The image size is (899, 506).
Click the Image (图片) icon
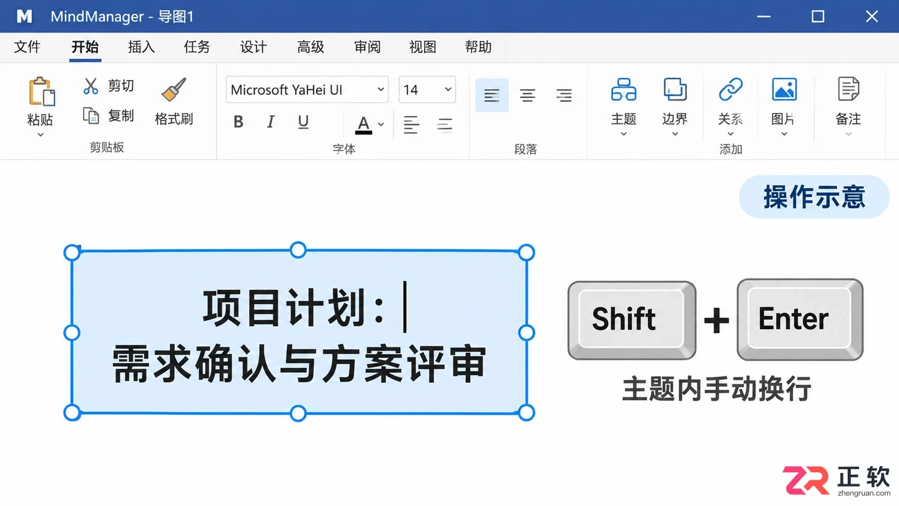point(784,90)
